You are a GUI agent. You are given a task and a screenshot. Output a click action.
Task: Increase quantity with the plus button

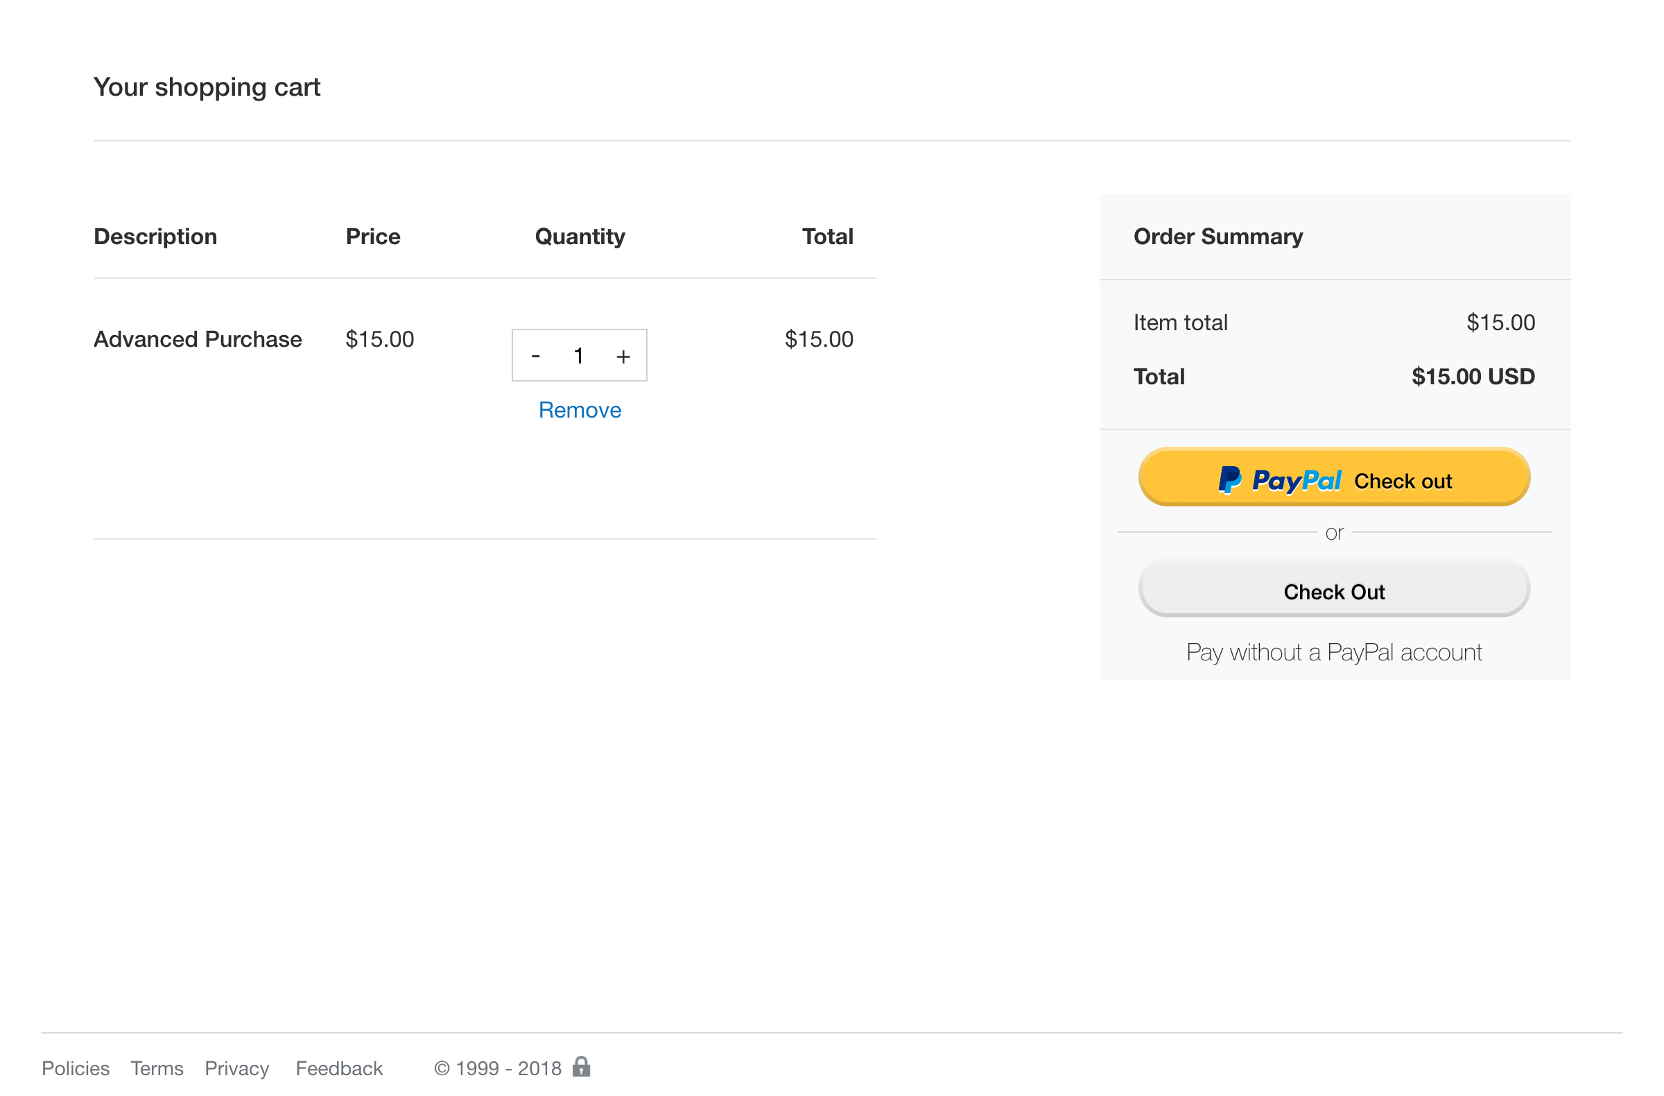pyautogui.click(x=623, y=356)
